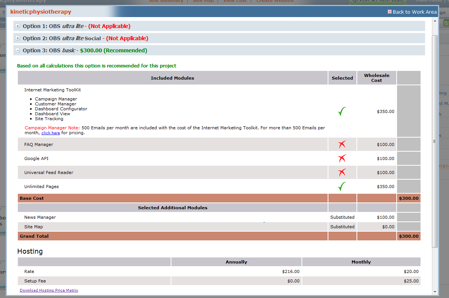Click 'Dashboard Configurator' list item

(x=61, y=109)
